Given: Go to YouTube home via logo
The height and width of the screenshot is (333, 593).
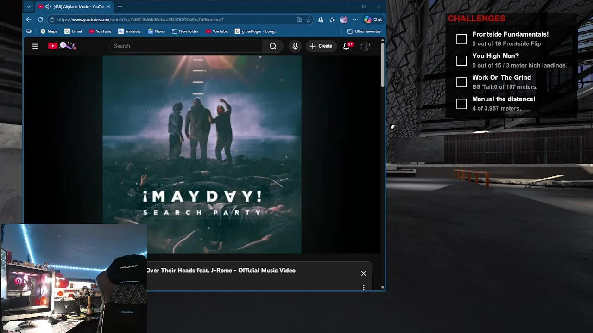Looking at the screenshot, I should point(62,46).
